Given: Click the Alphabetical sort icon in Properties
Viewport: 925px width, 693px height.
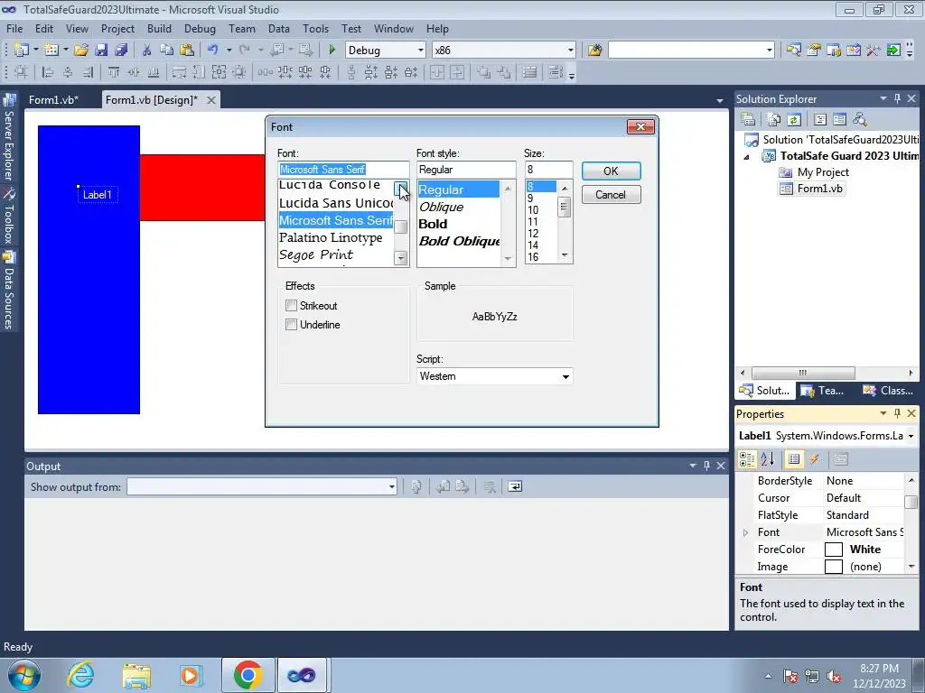Looking at the screenshot, I should (767, 459).
